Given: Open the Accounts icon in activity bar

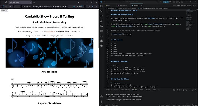Looking at the screenshot, I should (102, 97).
